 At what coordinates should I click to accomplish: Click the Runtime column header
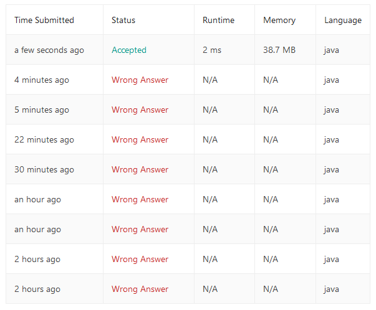[218, 20]
